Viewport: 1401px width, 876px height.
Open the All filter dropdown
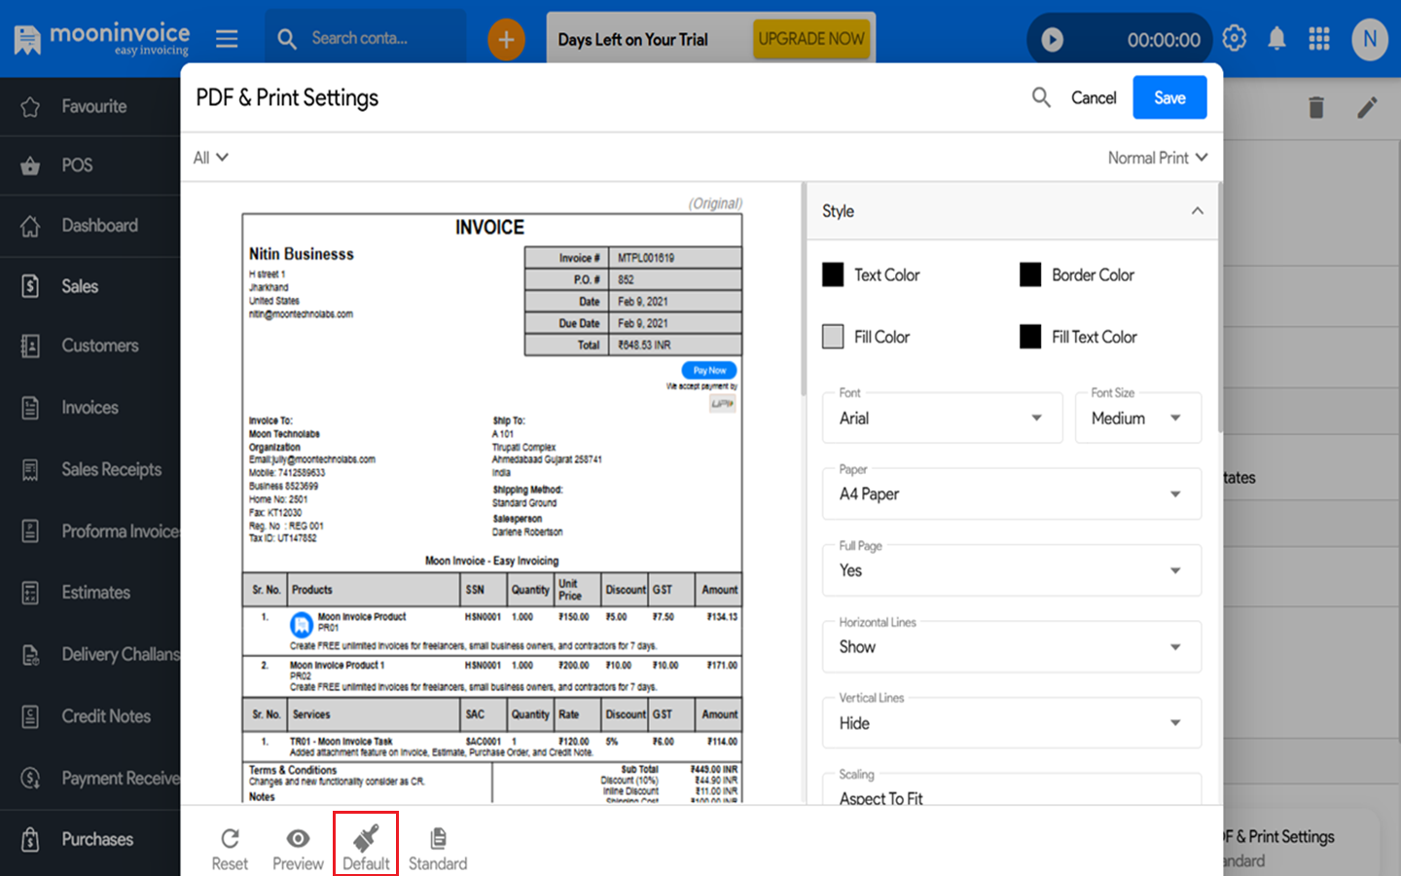click(210, 158)
